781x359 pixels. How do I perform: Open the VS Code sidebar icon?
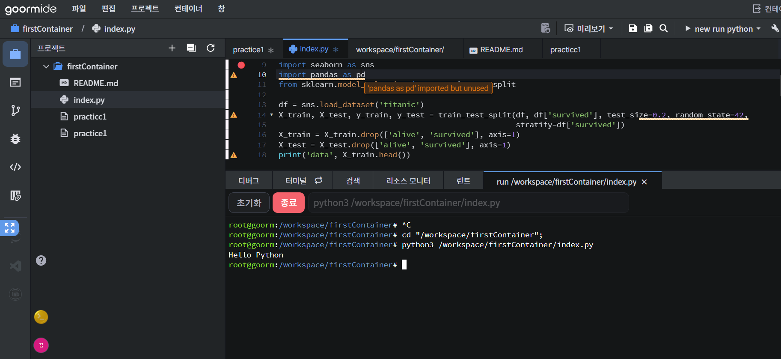tap(15, 266)
